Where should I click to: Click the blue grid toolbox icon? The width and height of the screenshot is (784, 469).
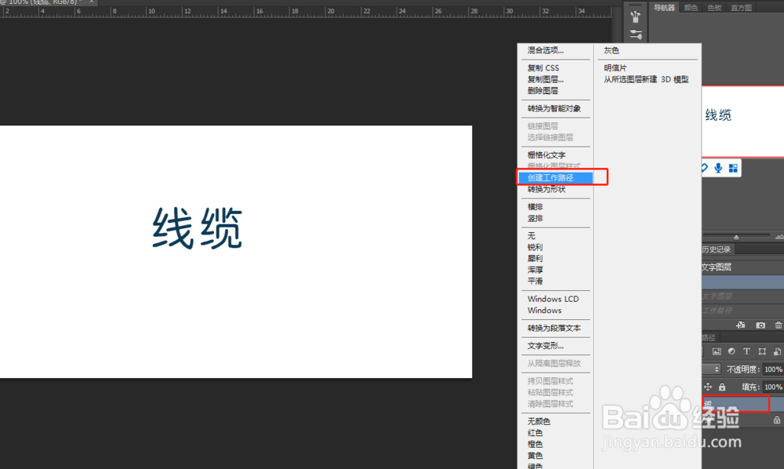(733, 168)
